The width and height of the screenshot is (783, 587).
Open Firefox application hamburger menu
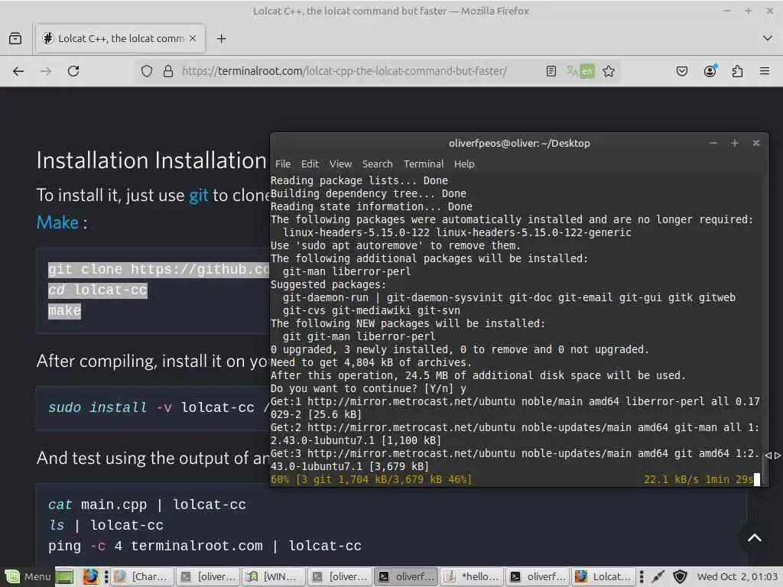tap(765, 71)
